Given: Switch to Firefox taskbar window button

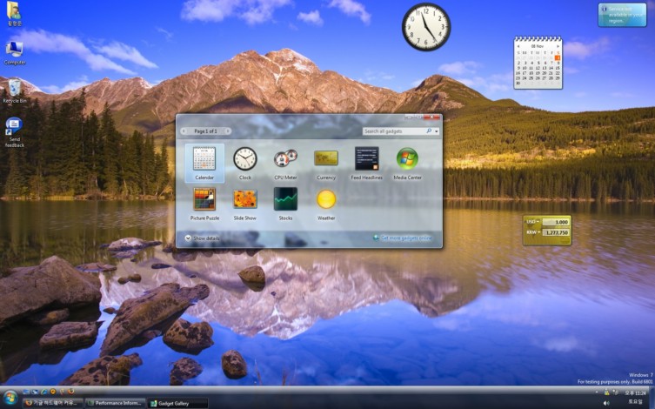Looking at the screenshot, I should tap(52, 403).
